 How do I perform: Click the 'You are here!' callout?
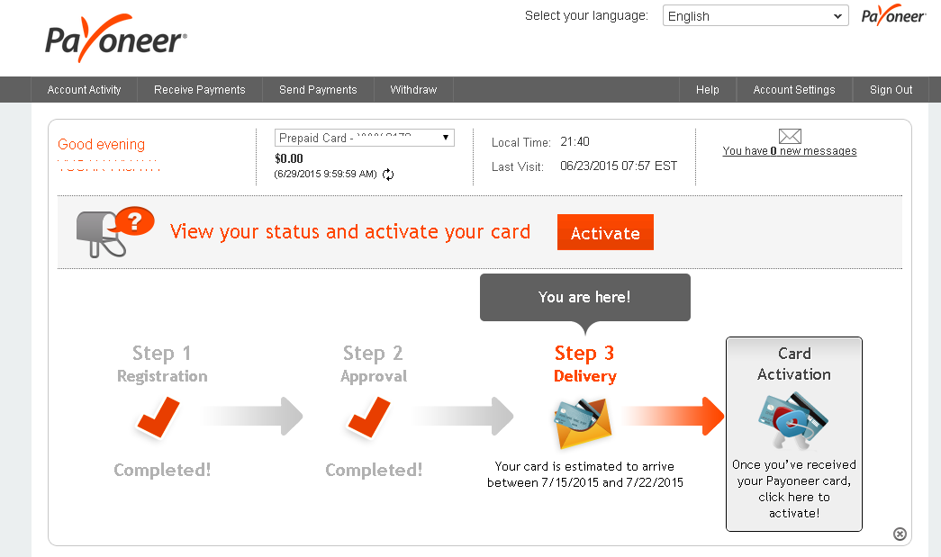(585, 297)
